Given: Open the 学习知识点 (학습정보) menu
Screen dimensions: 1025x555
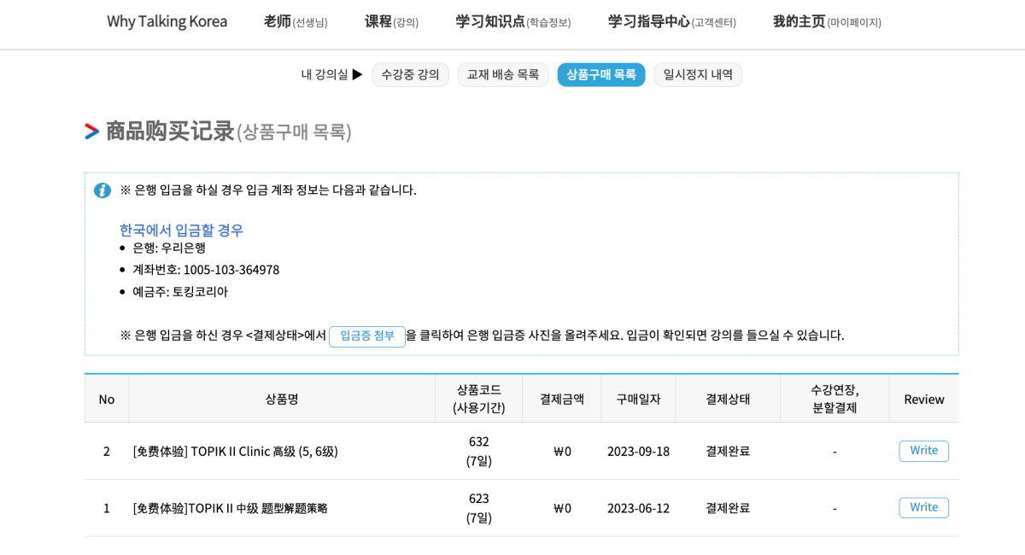Looking at the screenshot, I should point(512,21).
